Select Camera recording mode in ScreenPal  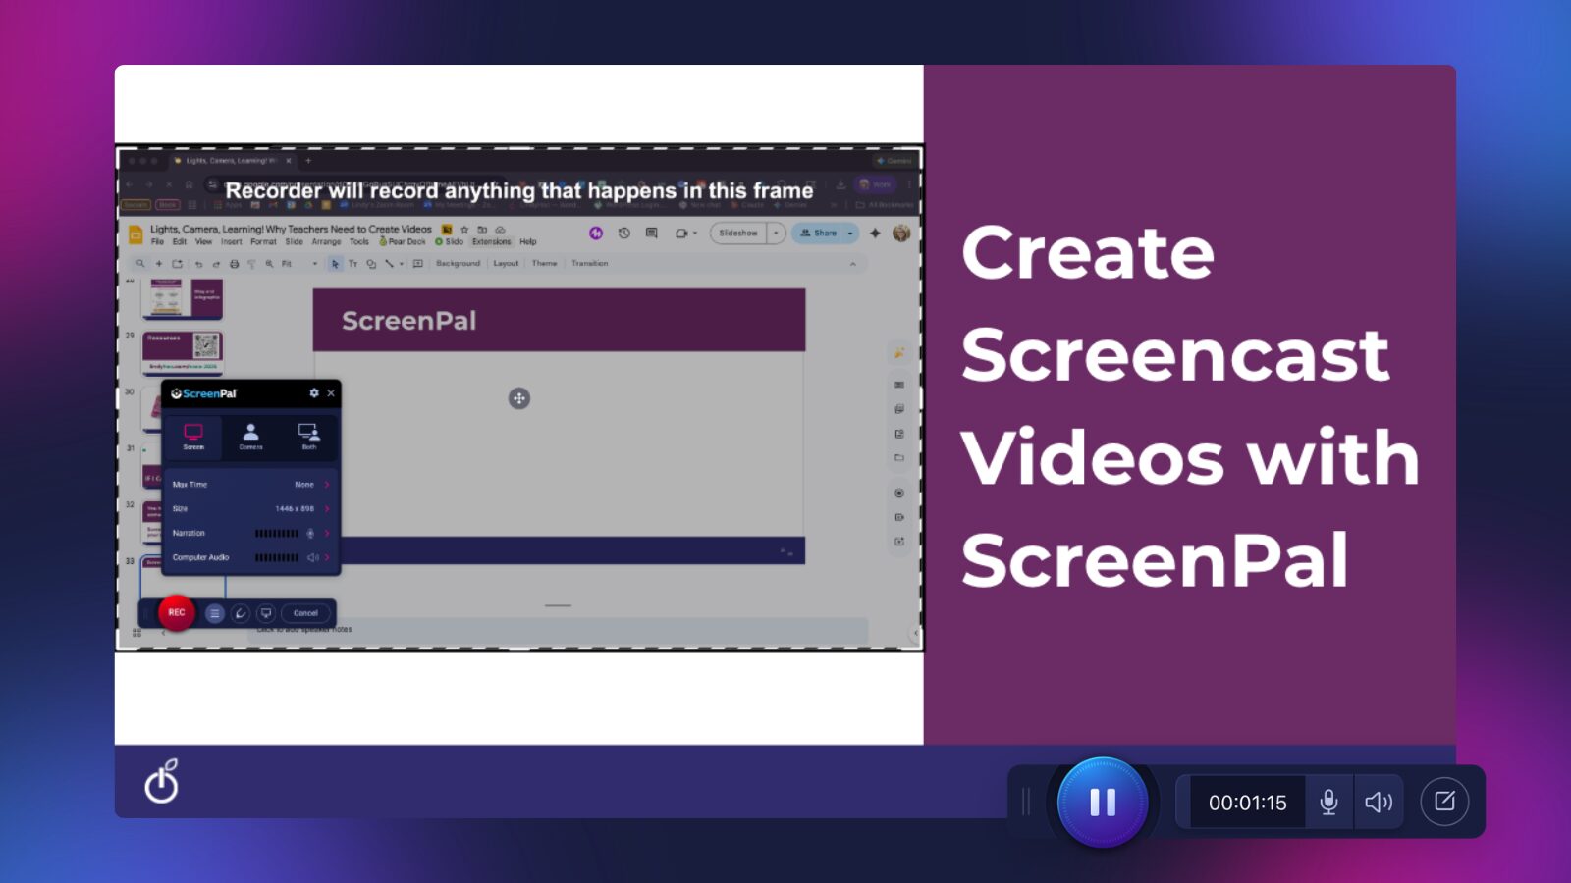tap(250, 437)
